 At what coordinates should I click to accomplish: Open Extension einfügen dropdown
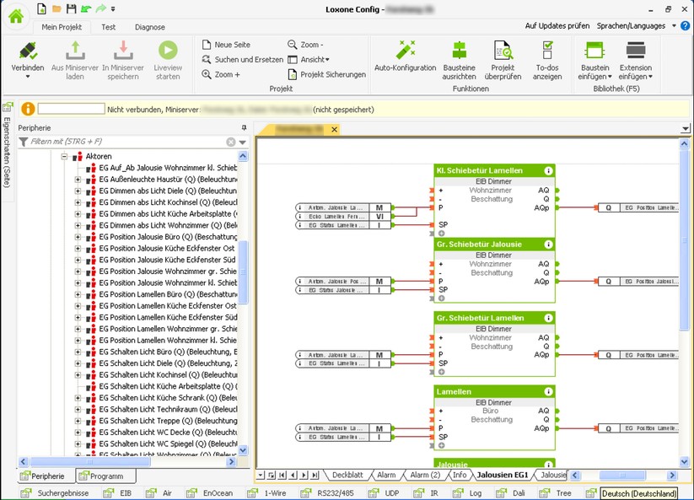click(636, 72)
